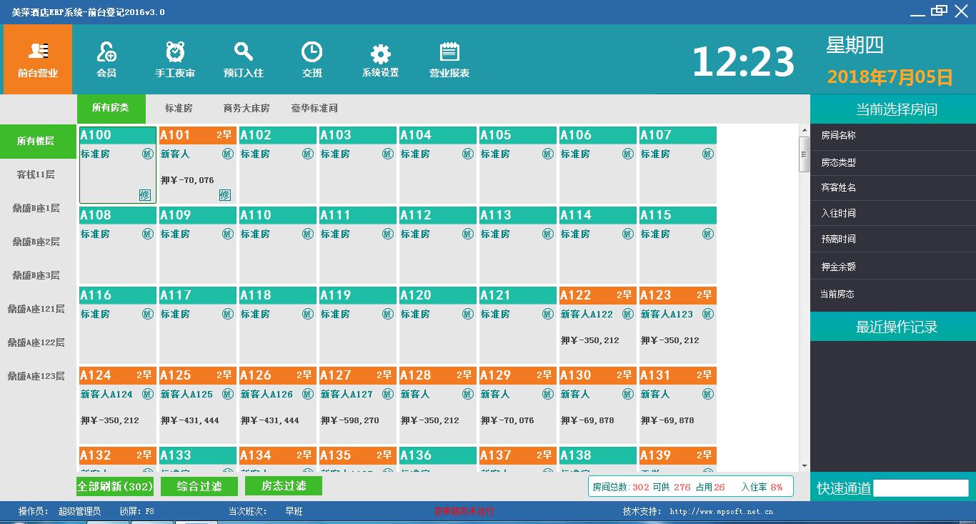Open the 会员 member management icon
The image size is (976, 524).
click(x=106, y=59)
